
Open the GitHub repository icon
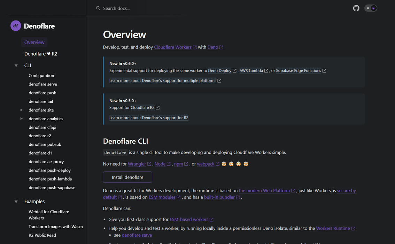(x=356, y=8)
